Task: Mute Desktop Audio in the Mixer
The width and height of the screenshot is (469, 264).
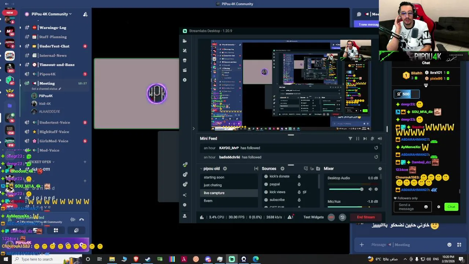Action: click(x=370, y=189)
